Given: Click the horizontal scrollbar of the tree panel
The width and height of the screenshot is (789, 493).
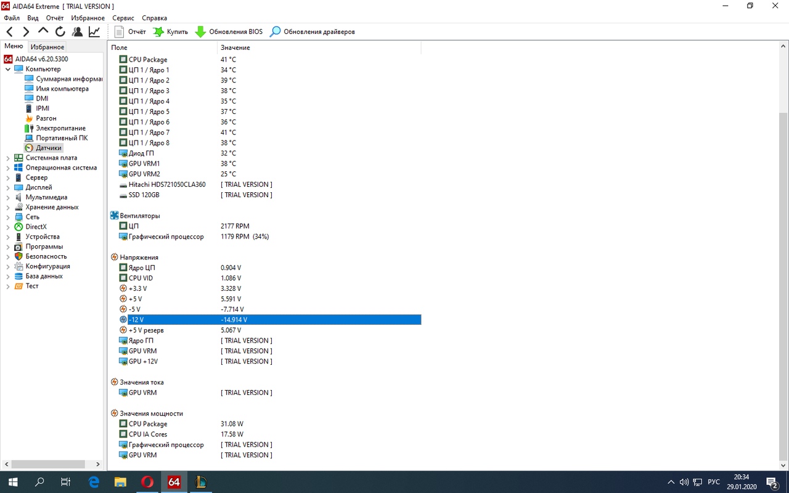Looking at the screenshot, I should point(48,464).
